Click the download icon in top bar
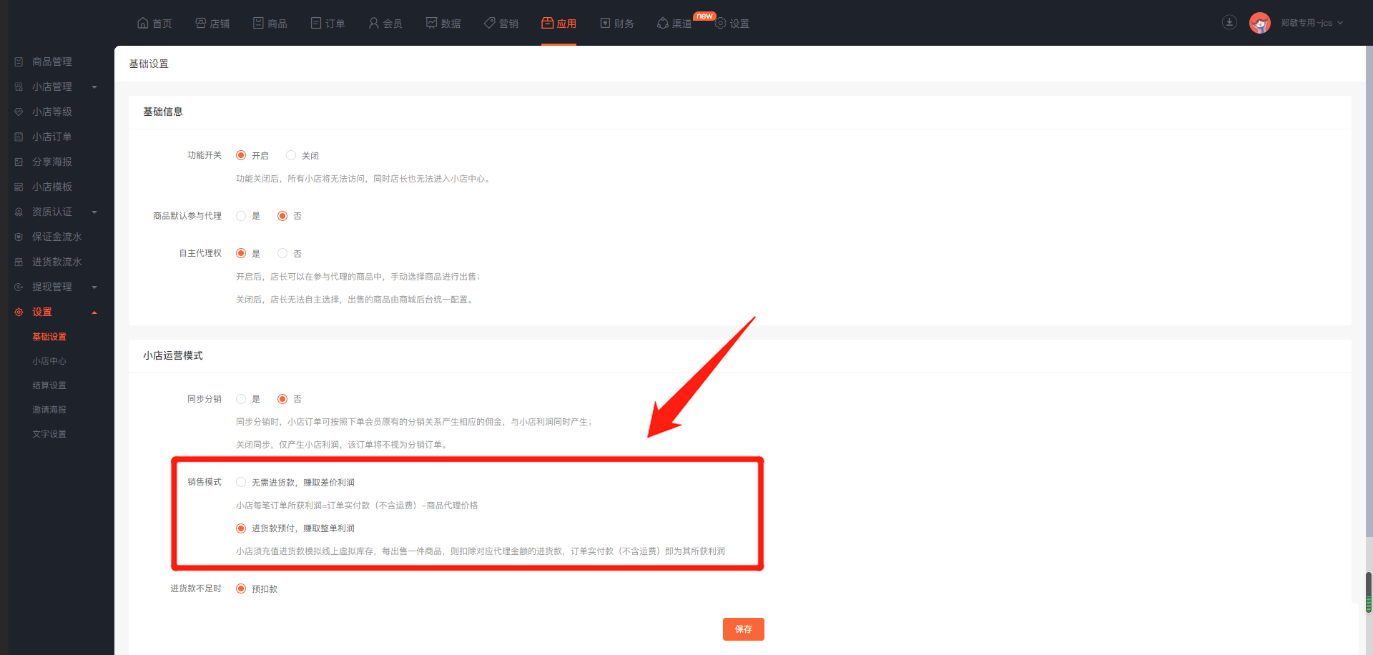Viewport: 1373px width, 655px height. 1229,22
